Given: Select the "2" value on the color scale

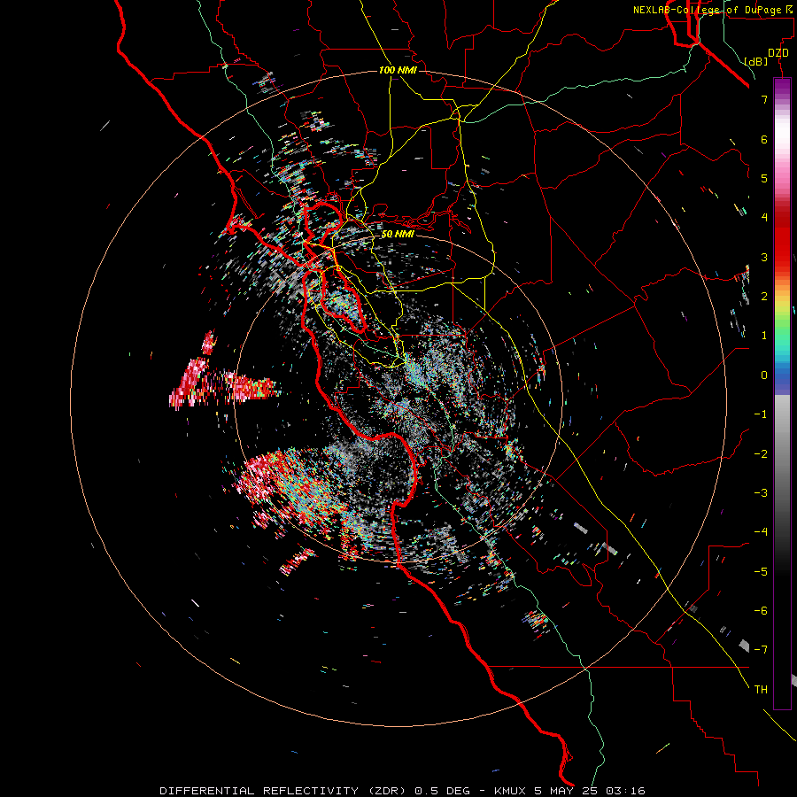Looking at the screenshot, I should tap(764, 297).
